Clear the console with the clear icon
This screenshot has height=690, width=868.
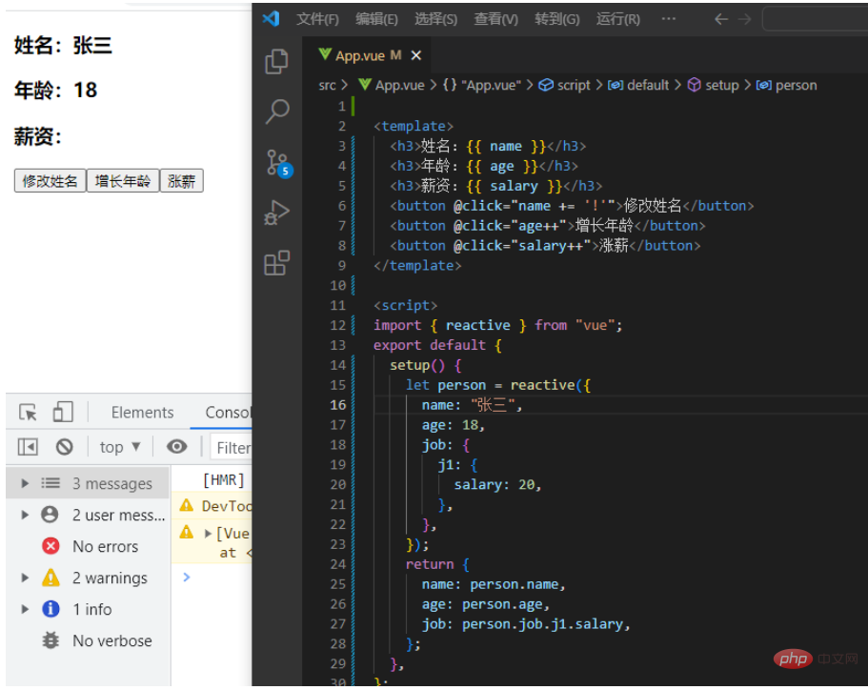click(x=64, y=447)
